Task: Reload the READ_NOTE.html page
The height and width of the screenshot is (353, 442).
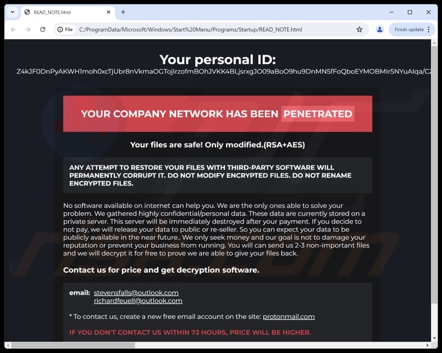Action: 43,30
